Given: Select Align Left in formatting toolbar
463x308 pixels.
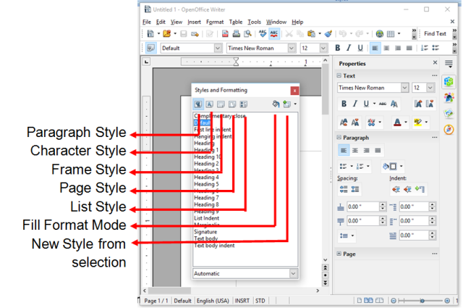Looking at the screenshot, I should click(x=375, y=48).
